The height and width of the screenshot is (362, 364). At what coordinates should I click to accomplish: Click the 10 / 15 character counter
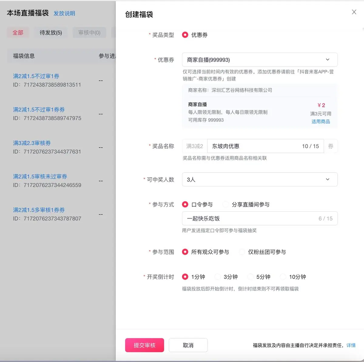coord(310,146)
